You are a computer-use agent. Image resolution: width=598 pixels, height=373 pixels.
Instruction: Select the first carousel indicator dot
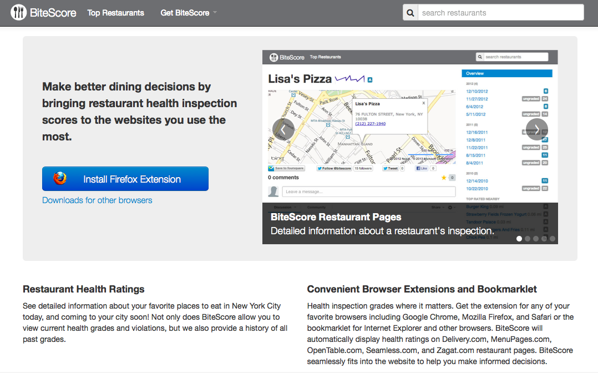(519, 239)
